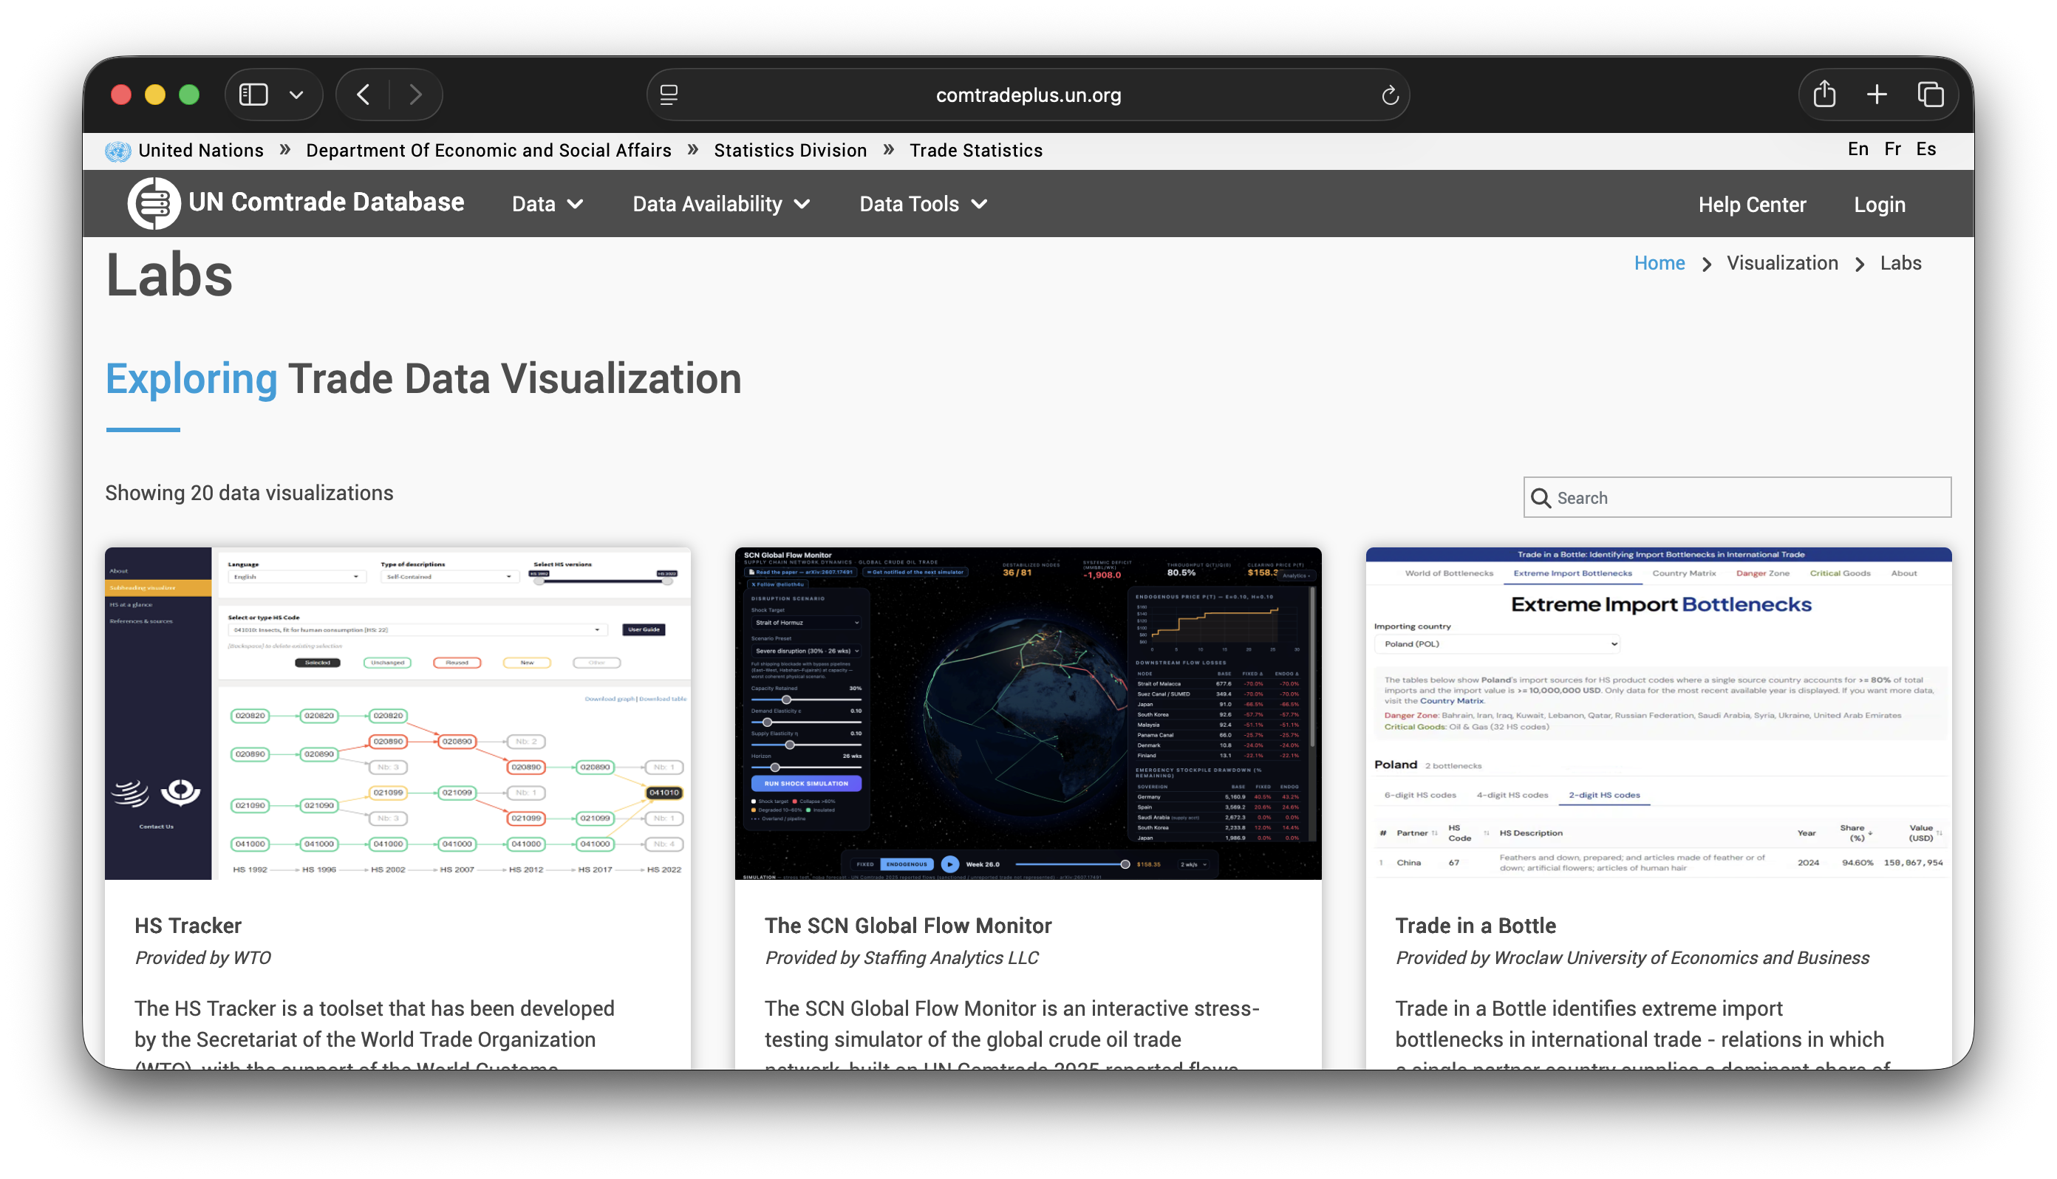Switch language to Es
Screen dimensions: 2057x1179
(1927, 150)
